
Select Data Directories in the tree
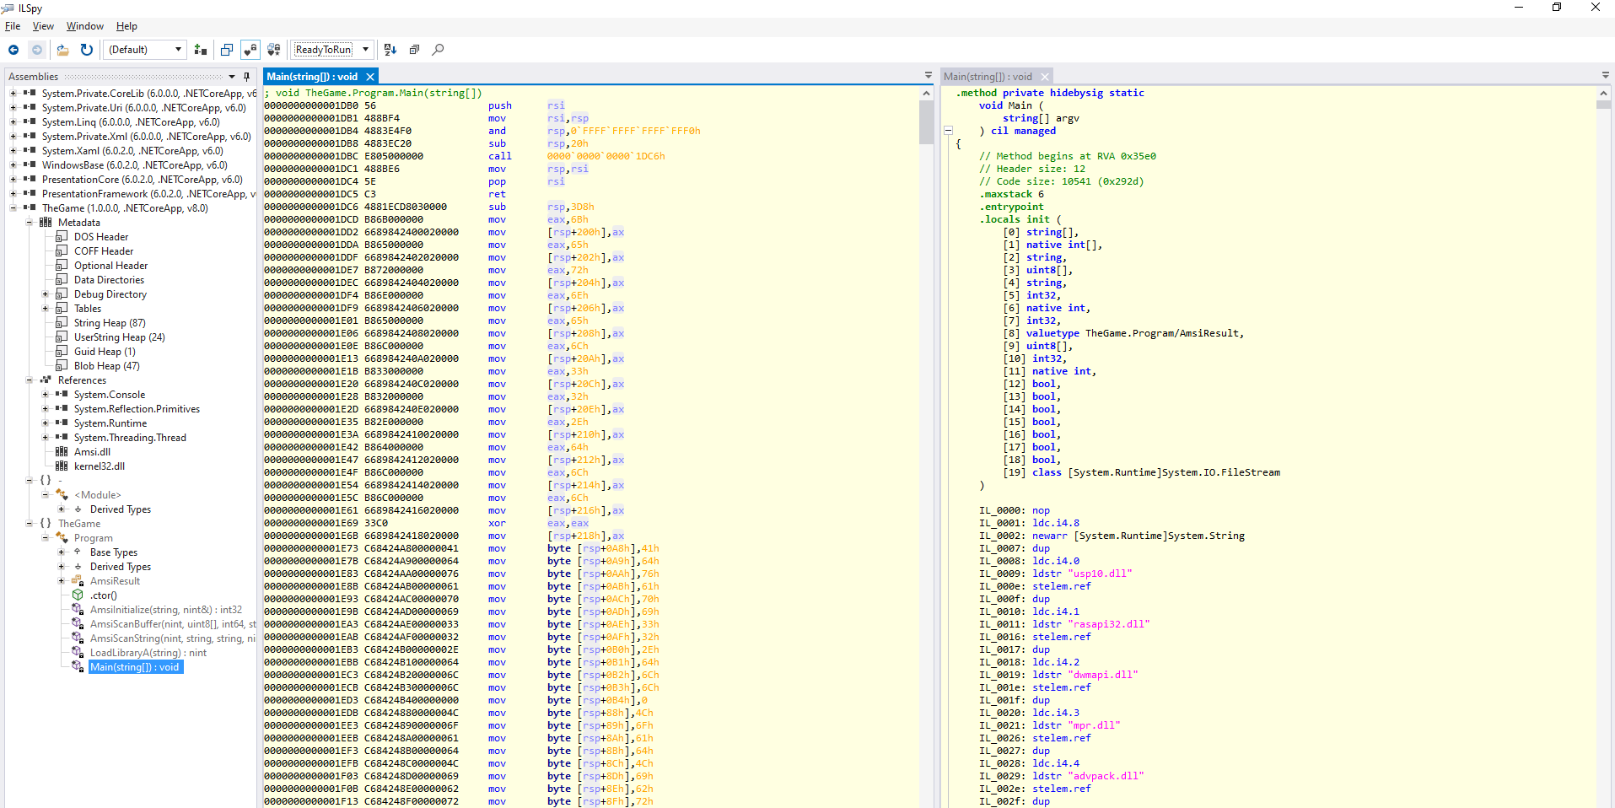[109, 280]
